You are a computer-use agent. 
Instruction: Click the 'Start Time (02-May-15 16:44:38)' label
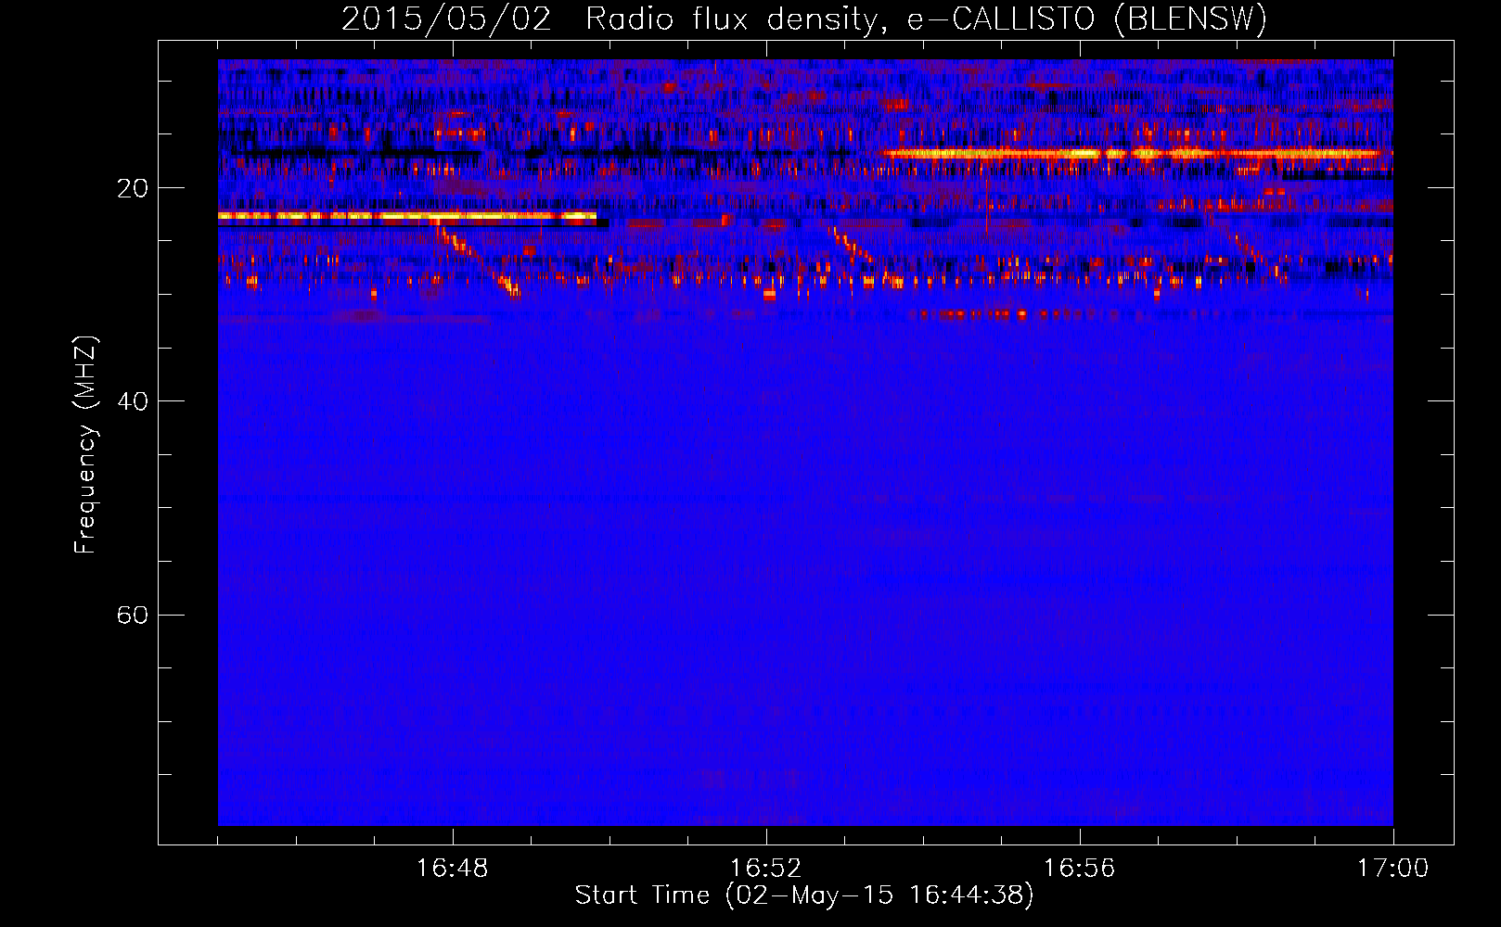(804, 895)
